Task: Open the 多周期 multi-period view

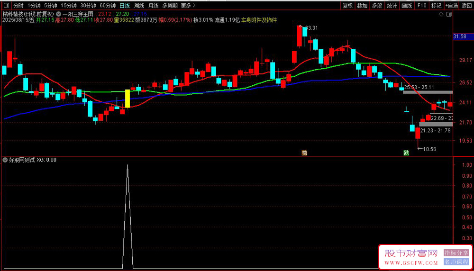Action: point(170,5)
